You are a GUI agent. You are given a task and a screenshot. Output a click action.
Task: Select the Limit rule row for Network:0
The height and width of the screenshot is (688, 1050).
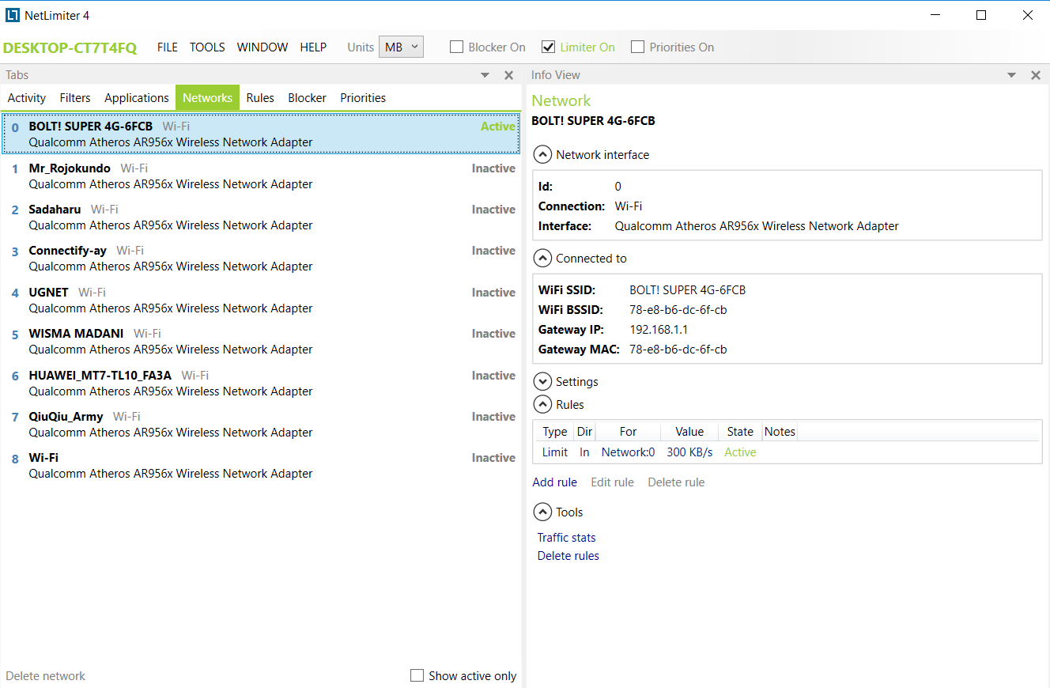click(x=787, y=452)
